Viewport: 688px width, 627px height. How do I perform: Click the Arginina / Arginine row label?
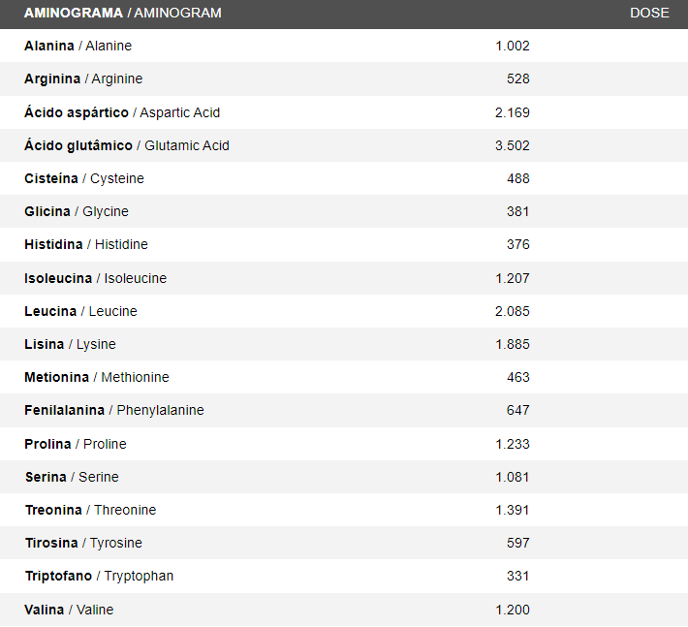point(83,78)
